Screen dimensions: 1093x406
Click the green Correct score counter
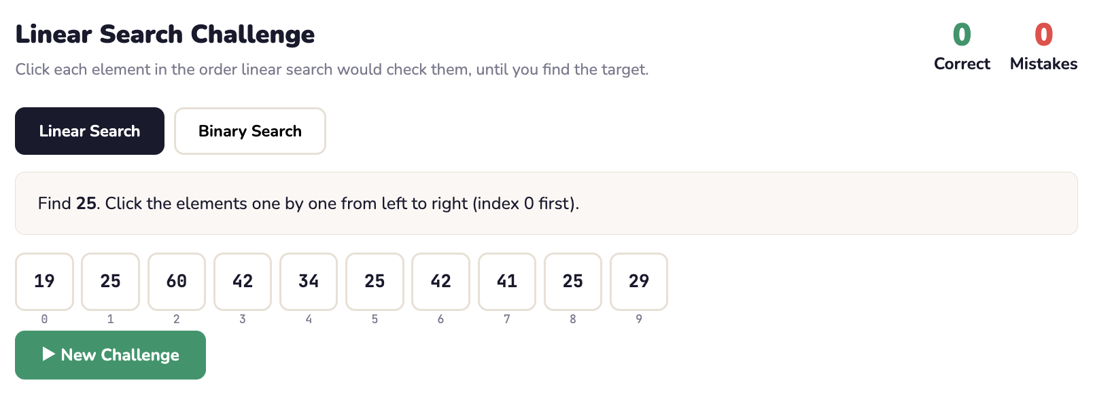(x=962, y=35)
